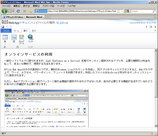The width and height of the screenshot is (158, 136).
Task: Click the stop loading X icon
Action: click(25, 11)
